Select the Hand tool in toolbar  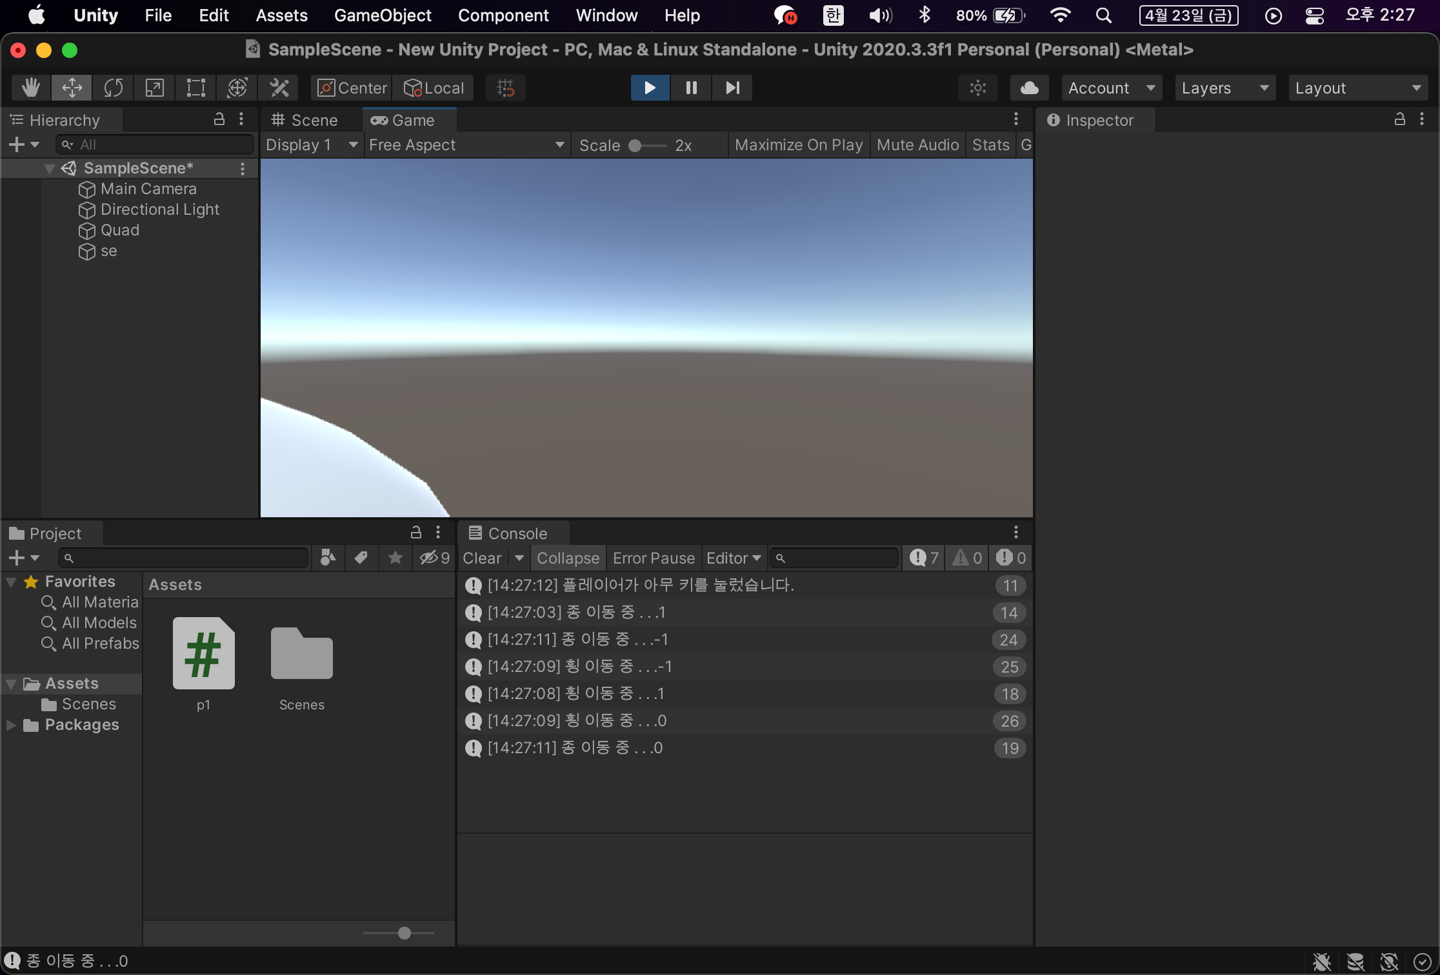point(30,88)
